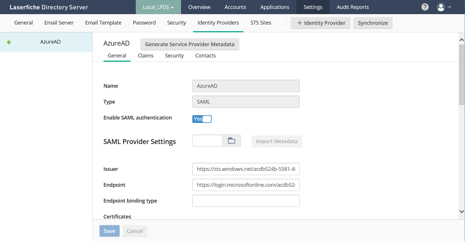The width and height of the screenshot is (465, 241).
Task: Click into the Issuer URL field
Action: [x=246, y=169]
